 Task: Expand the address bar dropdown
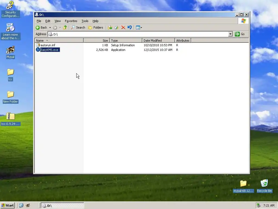pos(230,34)
